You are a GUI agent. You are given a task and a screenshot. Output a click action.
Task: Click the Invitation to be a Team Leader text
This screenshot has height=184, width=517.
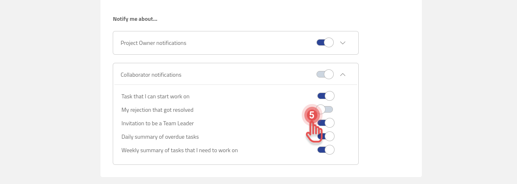click(157, 123)
